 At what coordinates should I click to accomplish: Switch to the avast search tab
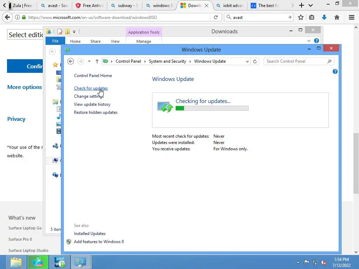[x=54, y=6]
